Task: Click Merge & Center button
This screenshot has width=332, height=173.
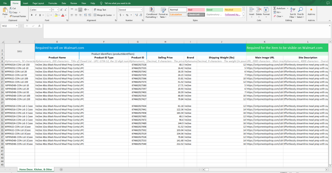Action: (x=103, y=15)
